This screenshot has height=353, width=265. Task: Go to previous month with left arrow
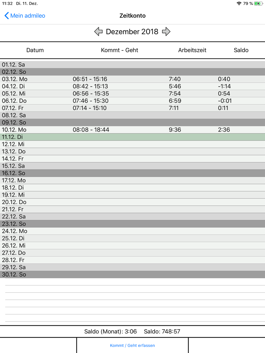coord(98,31)
